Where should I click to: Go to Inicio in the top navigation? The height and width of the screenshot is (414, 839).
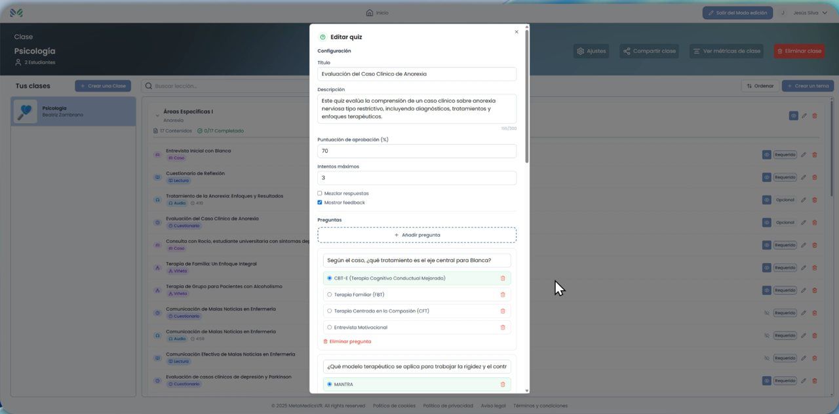(377, 12)
